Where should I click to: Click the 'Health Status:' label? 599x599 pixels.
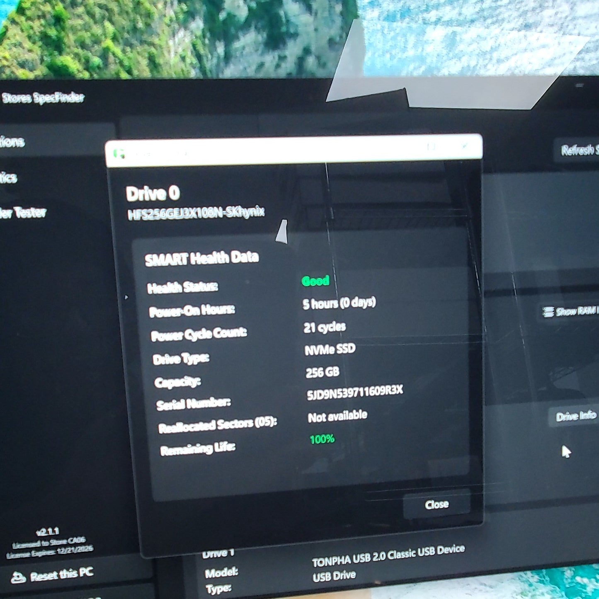[x=182, y=287]
